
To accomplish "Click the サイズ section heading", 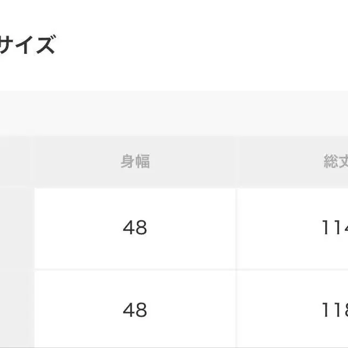I will [x=27, y=45].
